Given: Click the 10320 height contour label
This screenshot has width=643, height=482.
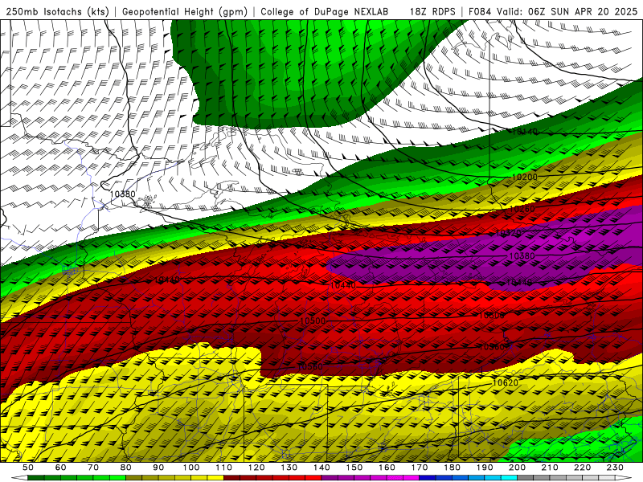Looking at the screenshot, I should click(x=509, y=233).
